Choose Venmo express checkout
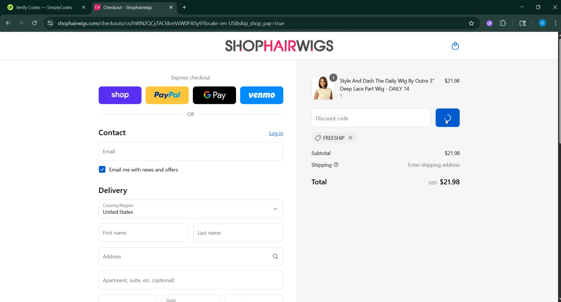Screen dimensions: 561x302 [x=261, y=95]
